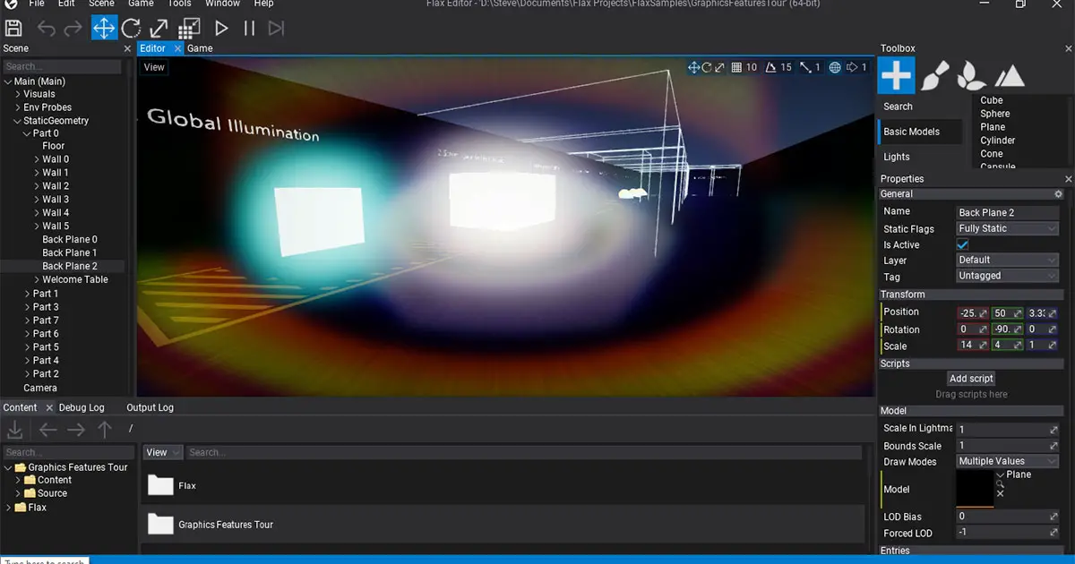Toggle rotation angle snapping in viewport

point(771,67)
